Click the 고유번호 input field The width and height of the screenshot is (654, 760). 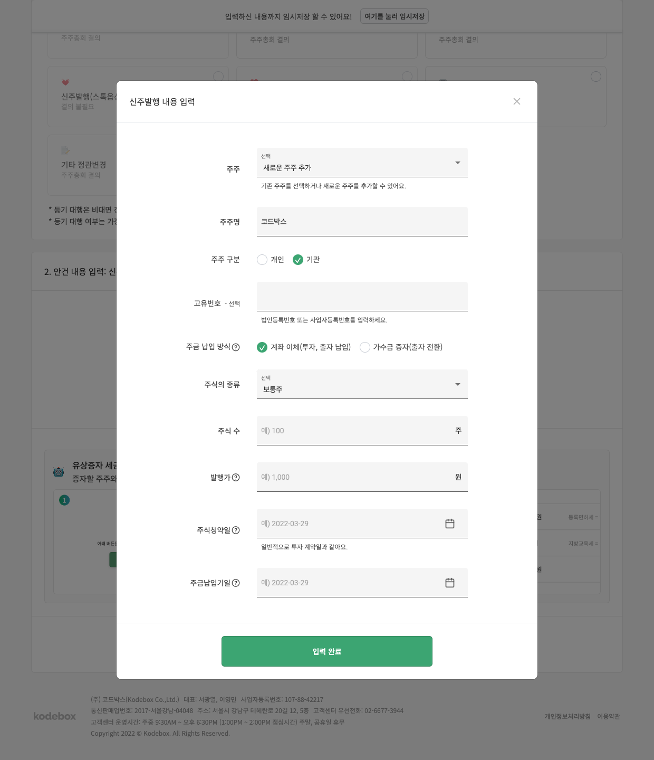(362, 297)
